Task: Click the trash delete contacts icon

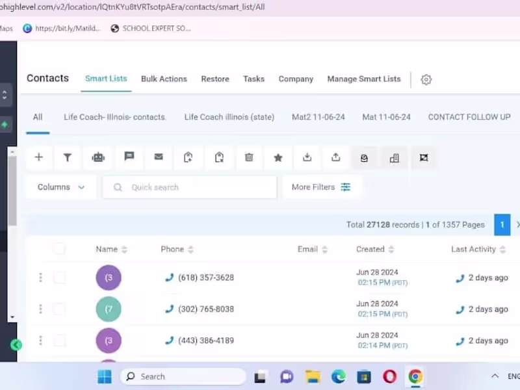Action: [x=249, y=157]
